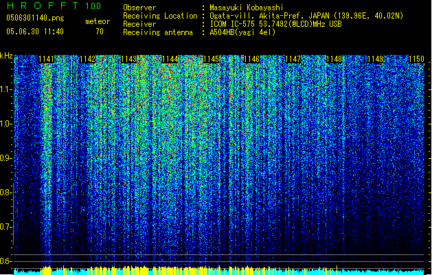Click the Receiving antenna label
The height and width of the screenshot is (275, 432).
[x=158, y=32]
